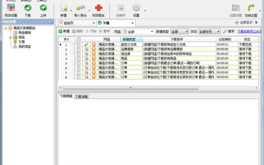Click the 查询 magnifier search button
Image resolution: width=264 pixels, height=165 pixels.
pyautogui.click(x=229, y=31)
